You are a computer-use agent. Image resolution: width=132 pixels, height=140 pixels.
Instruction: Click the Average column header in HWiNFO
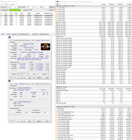129,4
